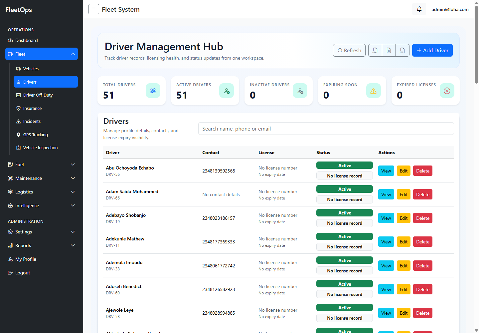Click the Total Drivers people icon
The image size is (479, 333).
point(153,91)
